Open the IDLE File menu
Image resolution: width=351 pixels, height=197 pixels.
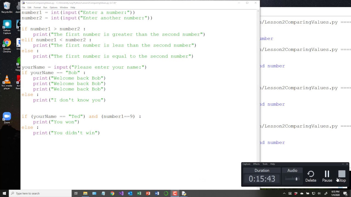[23, 7]
